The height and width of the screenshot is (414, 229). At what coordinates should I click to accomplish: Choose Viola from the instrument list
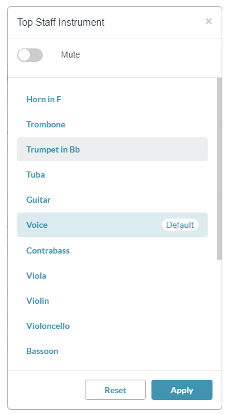click(112, 276)
